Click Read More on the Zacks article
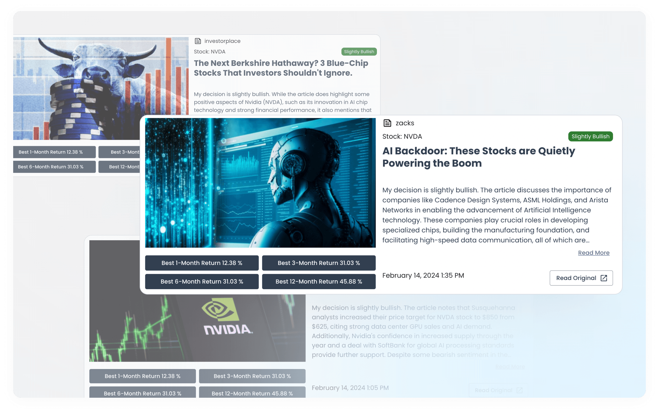 click(x=594, y=253)
